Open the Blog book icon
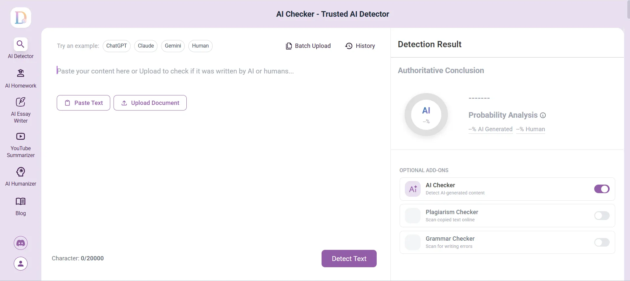The height and width of the screenshot is (281, 630). click(21, 201)
